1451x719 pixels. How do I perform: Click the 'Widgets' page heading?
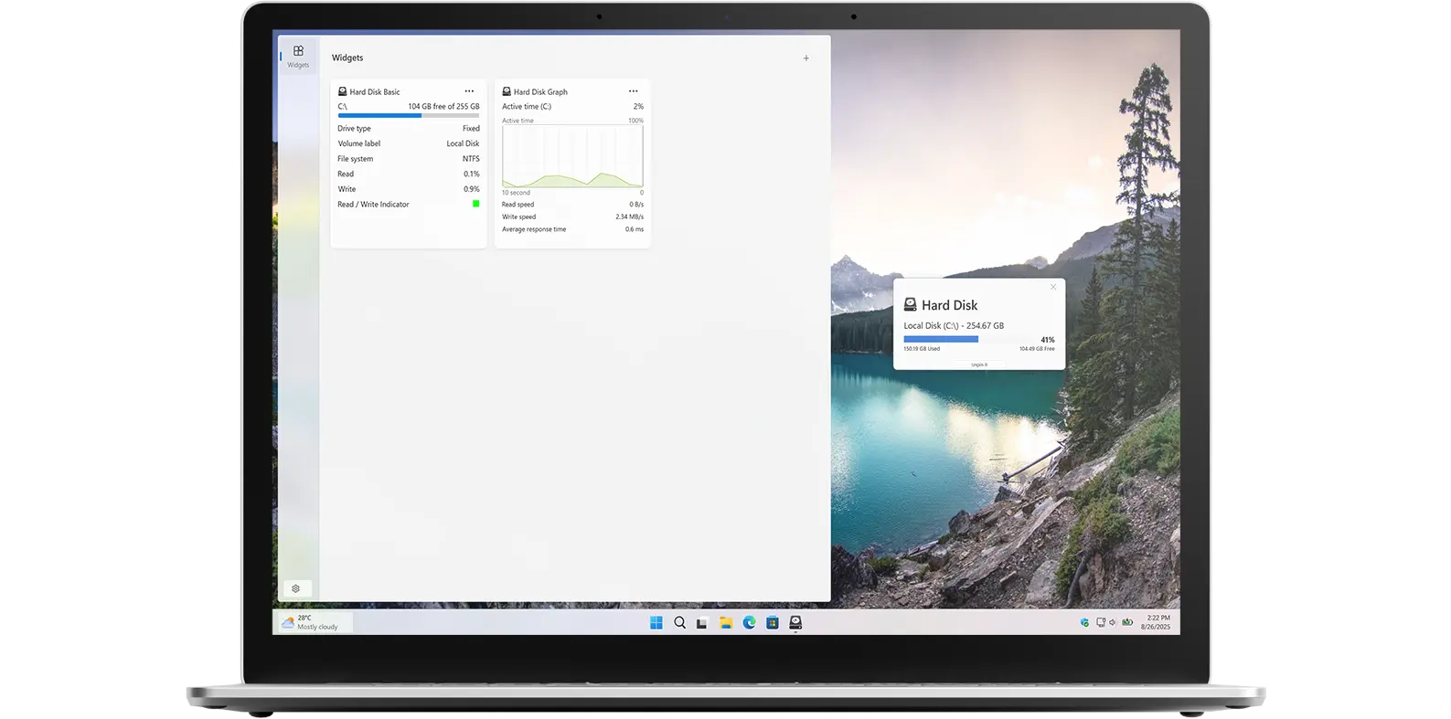click(x=347, y=58)
